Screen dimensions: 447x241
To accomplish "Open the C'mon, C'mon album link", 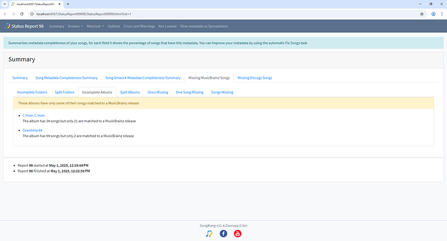I will pyautogui.click(x=34, y=116).
